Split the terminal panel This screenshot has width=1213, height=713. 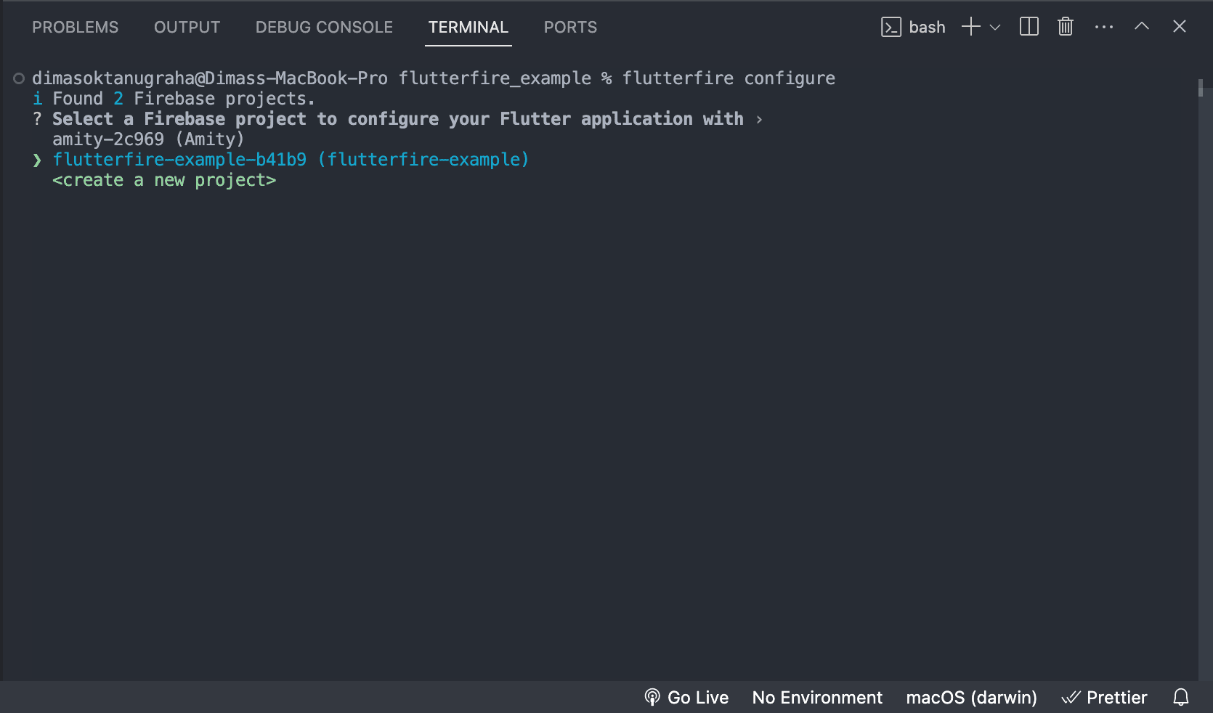tap(1029, 27)
